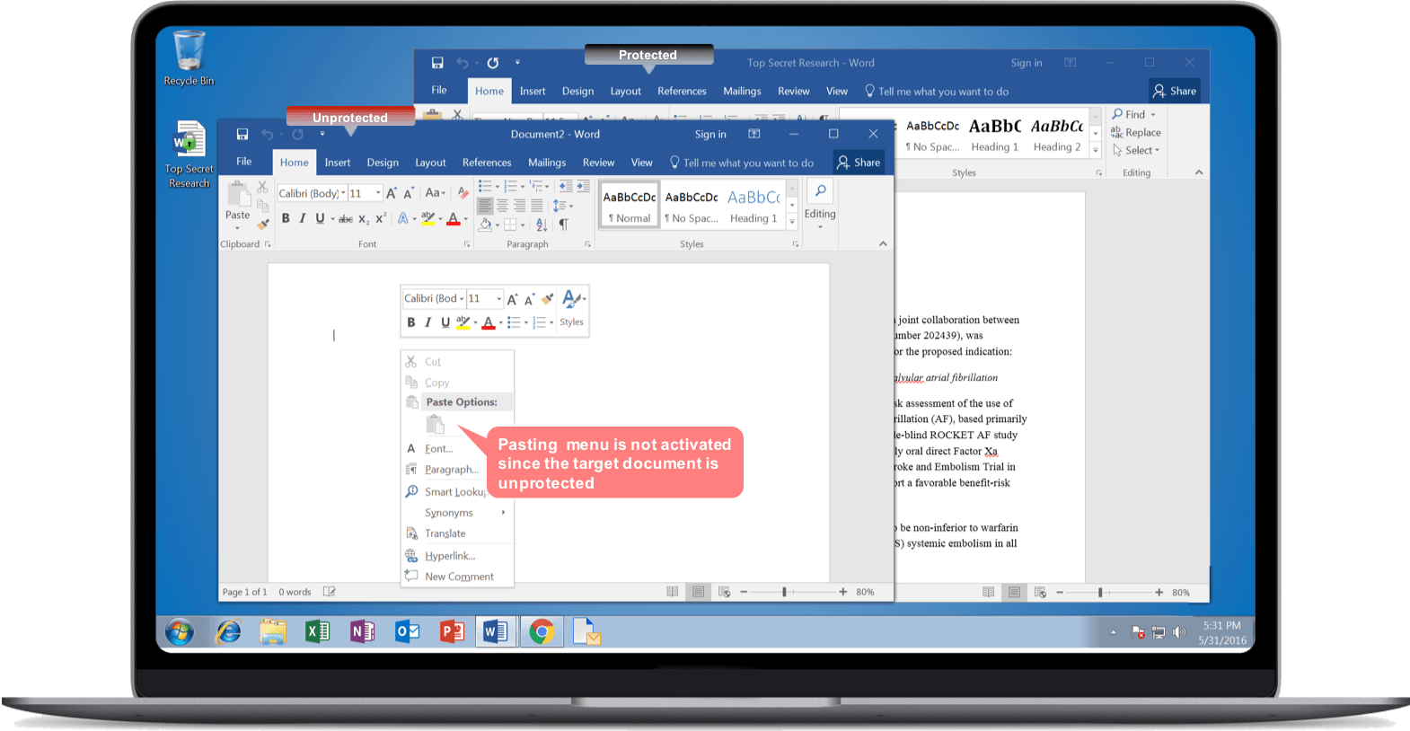Switch to Read Mode in Document2 status bar

pos(672,592)
